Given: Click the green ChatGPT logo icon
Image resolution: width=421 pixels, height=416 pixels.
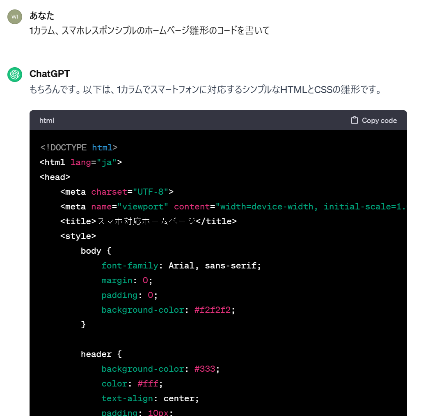Looking at the screenshot, I should point(15,75).
